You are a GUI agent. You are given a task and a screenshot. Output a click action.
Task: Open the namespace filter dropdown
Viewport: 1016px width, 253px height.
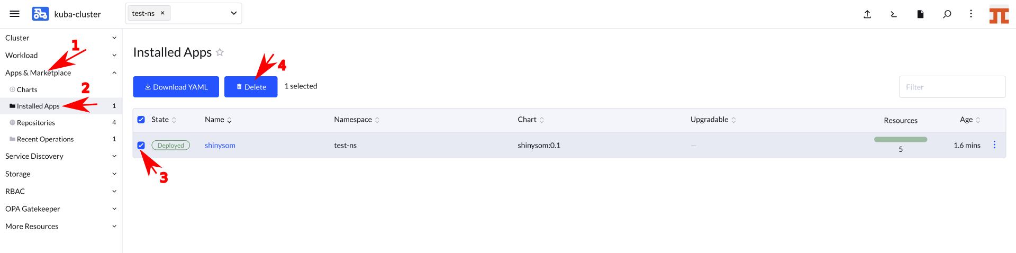click(233, 13)
